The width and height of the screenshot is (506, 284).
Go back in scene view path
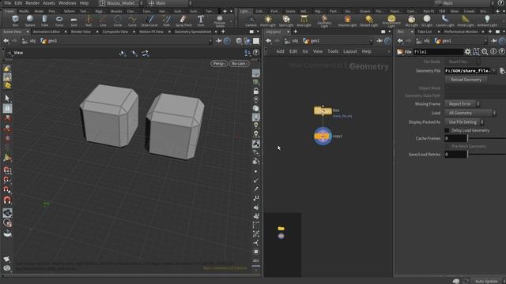tap(6, 41)
